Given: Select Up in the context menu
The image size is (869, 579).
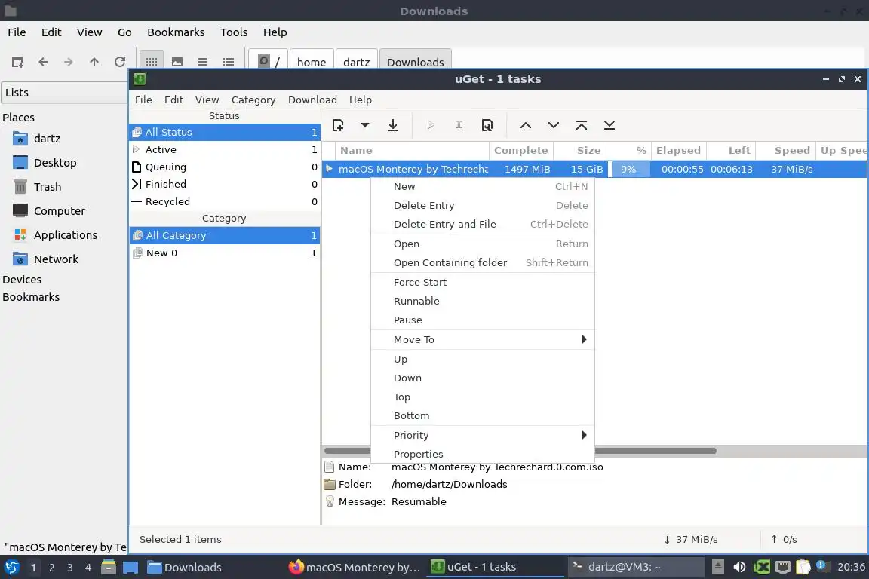Looking at the screenshot, I should point(482,359).
